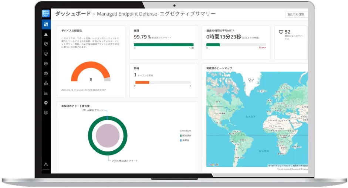Click the Arctic Wolf logo at sidebar bottom
The width and height of the screenshot is (348, 188).
[x=46, y=164]
